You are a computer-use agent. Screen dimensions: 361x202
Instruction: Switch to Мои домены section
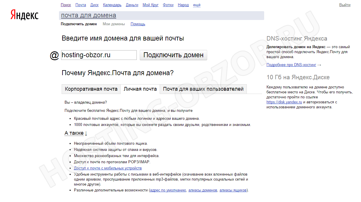pyautogui.click(x=114, y=24)
